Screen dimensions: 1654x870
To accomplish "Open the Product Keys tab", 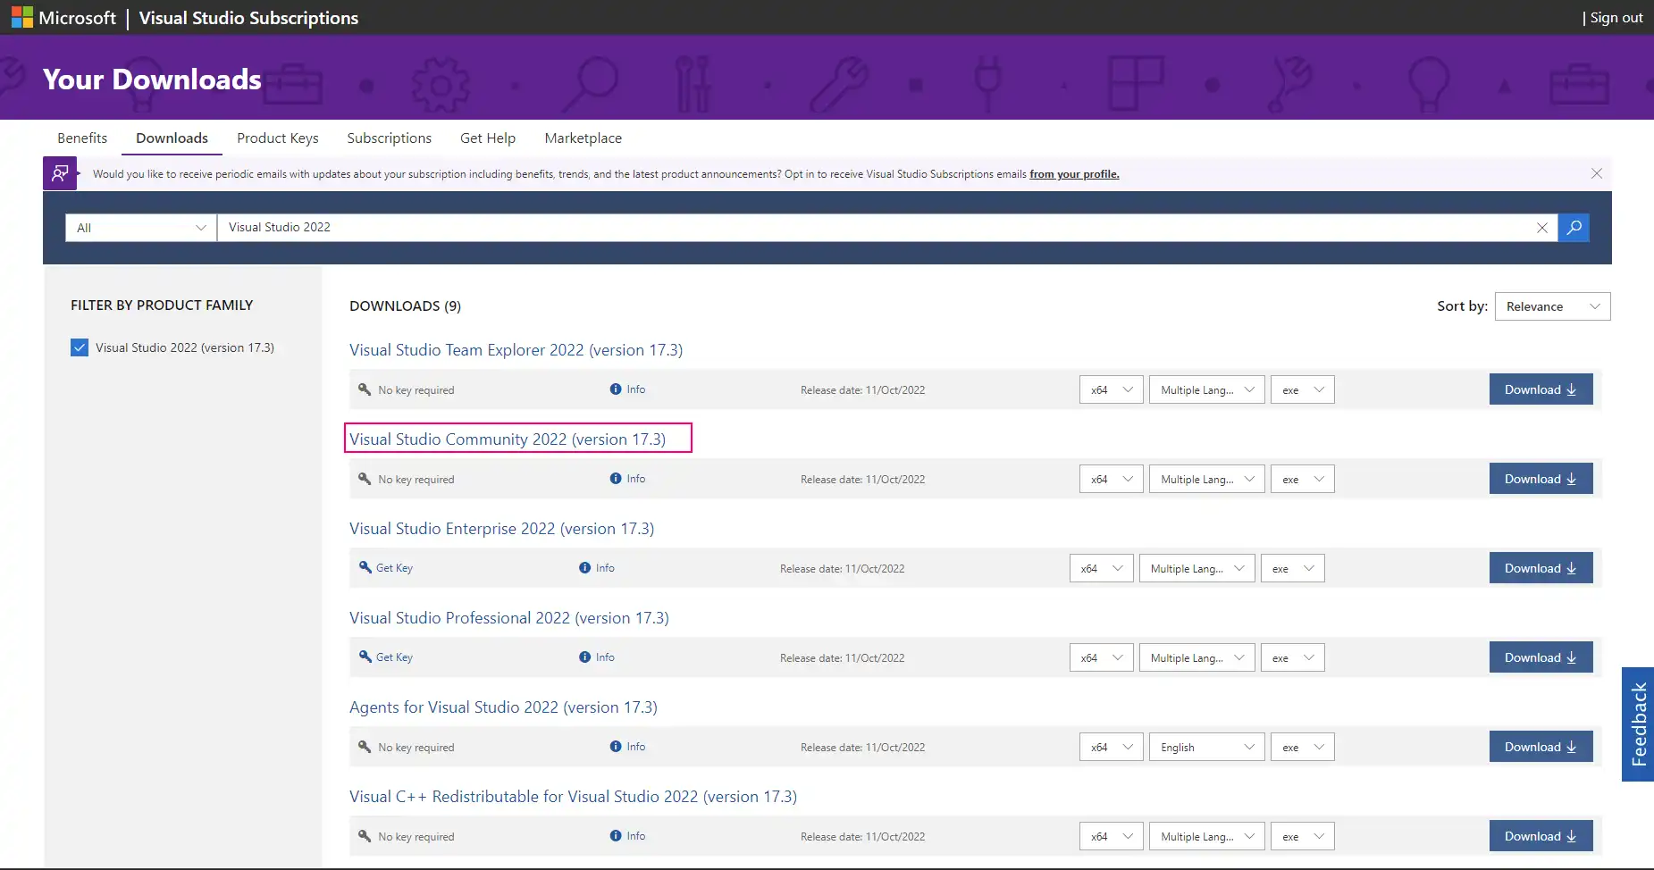I will (x=278, y=138).
